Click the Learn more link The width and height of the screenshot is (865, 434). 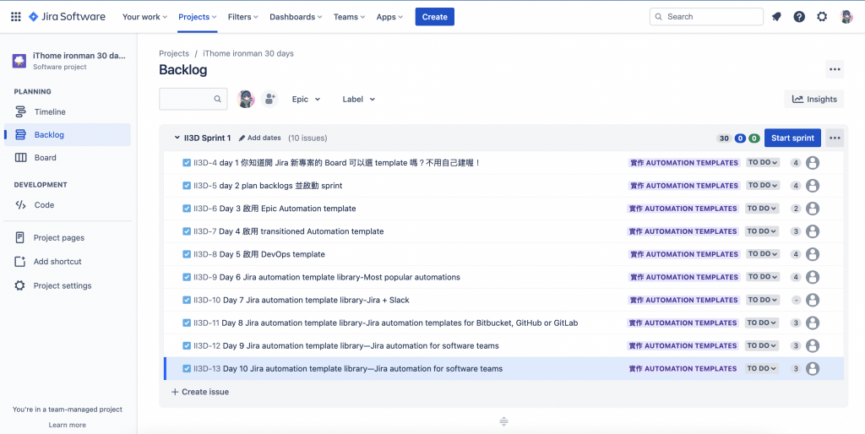[68, 425]
